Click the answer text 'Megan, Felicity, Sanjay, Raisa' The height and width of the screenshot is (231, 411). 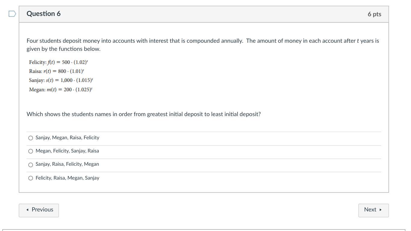point(67,151)
